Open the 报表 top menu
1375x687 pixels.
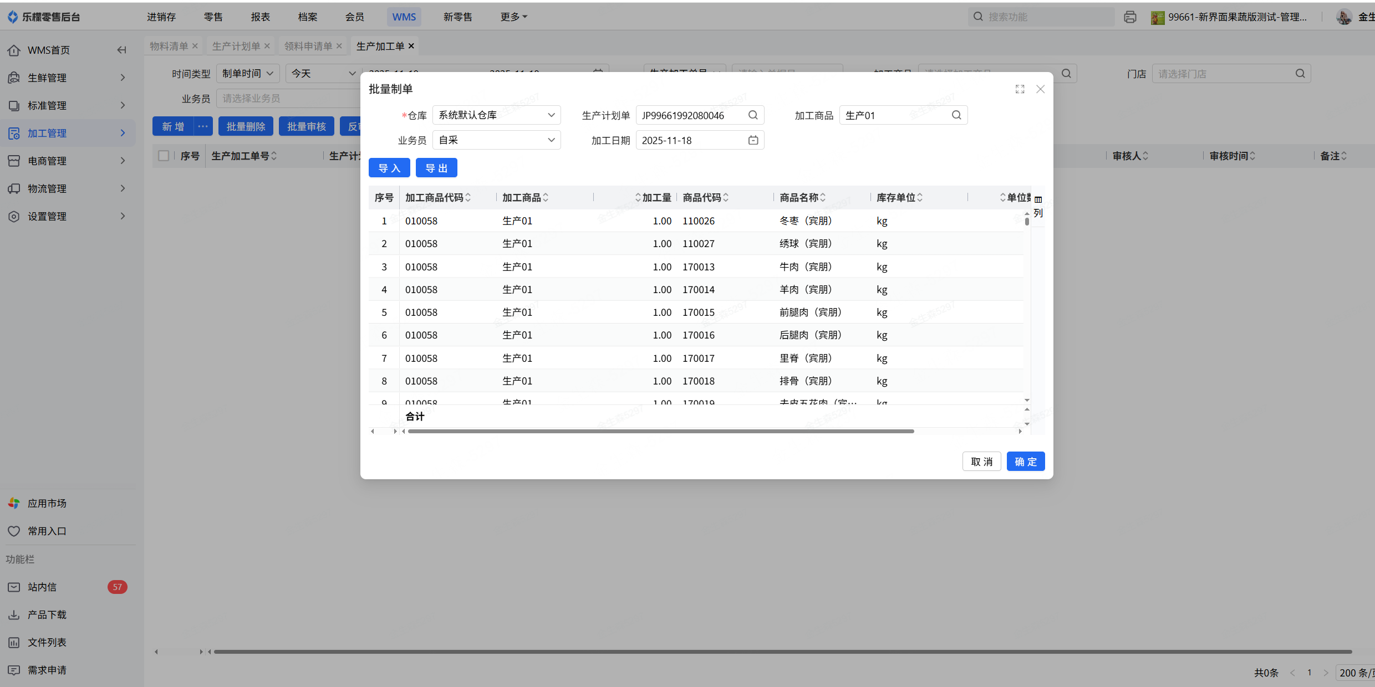click(260, 17)
